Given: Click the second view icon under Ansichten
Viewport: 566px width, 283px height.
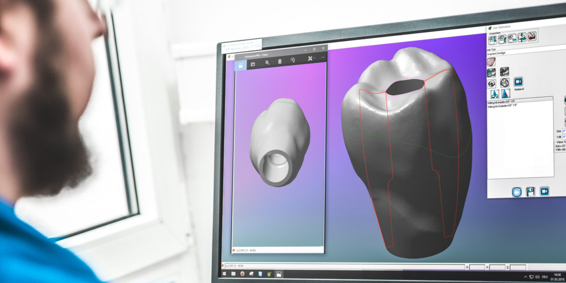Looking at the screenshot, I should click(x=502, y=39).
